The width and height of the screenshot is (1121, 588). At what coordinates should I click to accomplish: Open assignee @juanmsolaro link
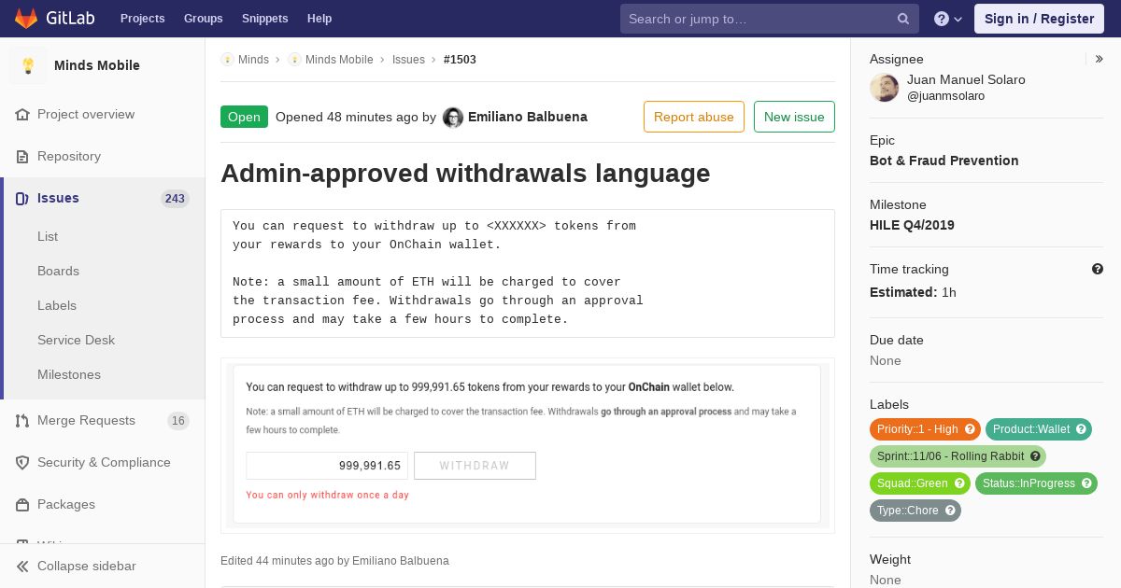point(945,96)
